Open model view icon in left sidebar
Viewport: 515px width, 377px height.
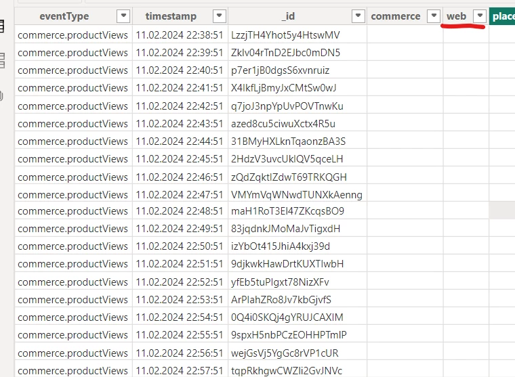coord(2,60)
